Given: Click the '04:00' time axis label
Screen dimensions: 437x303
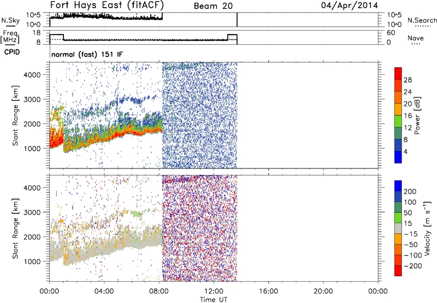Looking at the screenshot, I should tap(104, 292).
